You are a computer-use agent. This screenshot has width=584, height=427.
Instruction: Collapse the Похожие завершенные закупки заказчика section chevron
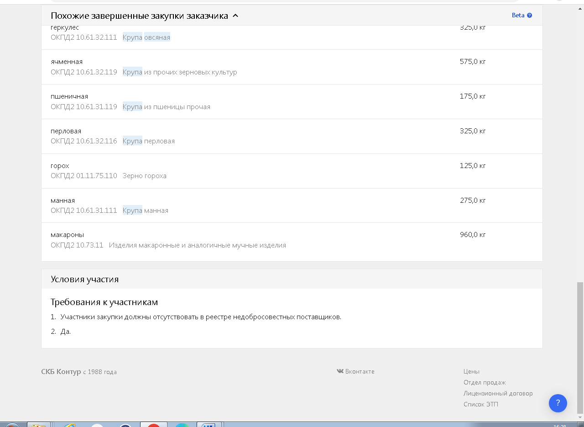pos(235,16)
